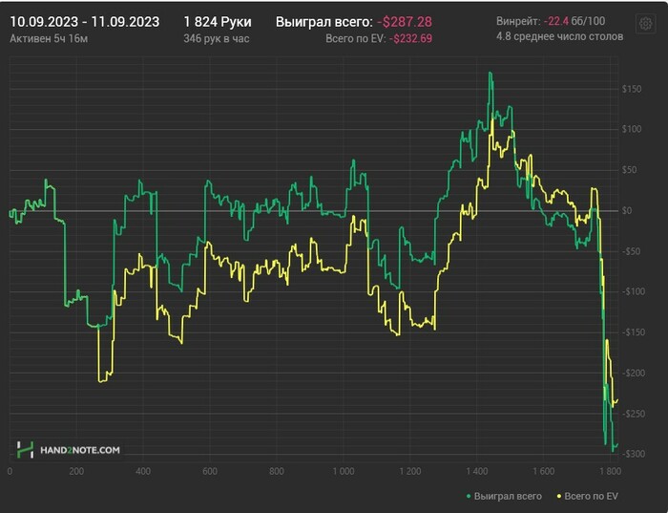668x513 pixels.
Task: Click the green legend dot for Выиграл всего
Action: 469,497
